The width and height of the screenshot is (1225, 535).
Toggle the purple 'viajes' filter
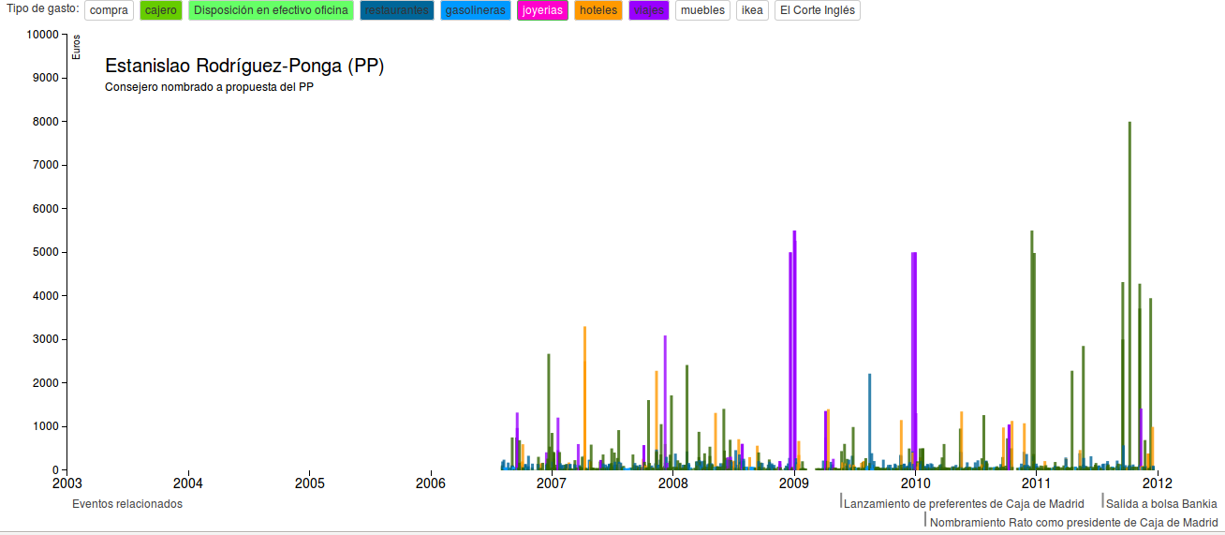pyautogui.click(x=649, y=10)
